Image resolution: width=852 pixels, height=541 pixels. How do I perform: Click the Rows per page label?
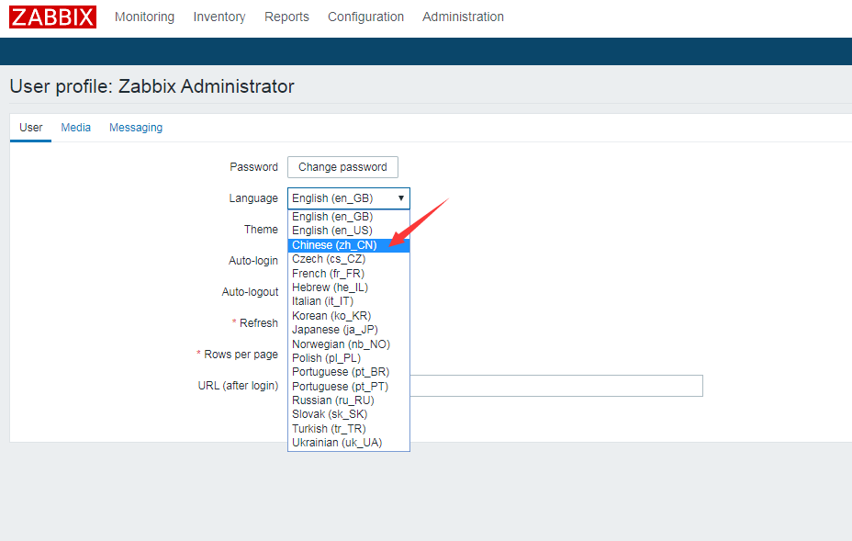coord(241,355)
